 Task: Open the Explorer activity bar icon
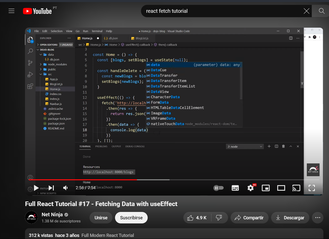30,40
